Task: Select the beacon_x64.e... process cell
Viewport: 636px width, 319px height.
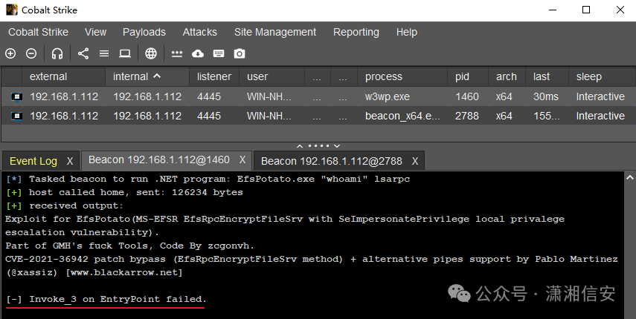Action: tap(402, 116)
